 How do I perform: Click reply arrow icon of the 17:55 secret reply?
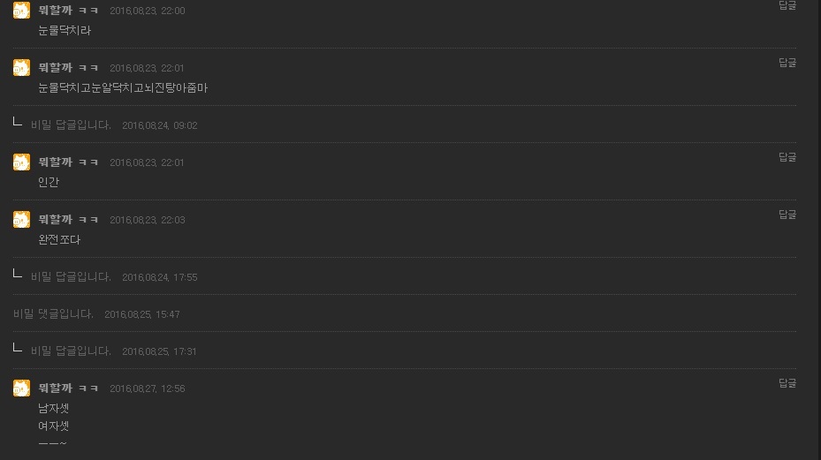pyautogui.click(x=18, y=275)
